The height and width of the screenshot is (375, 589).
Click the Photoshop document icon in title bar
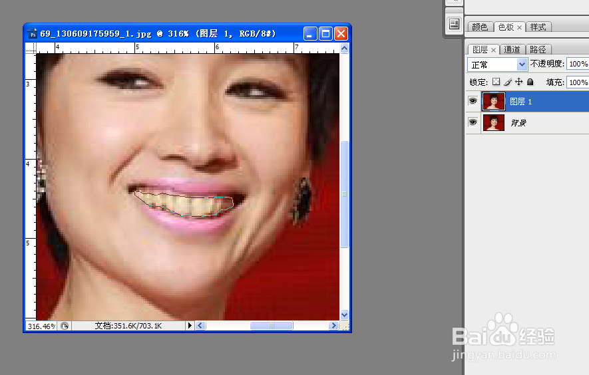33,34
